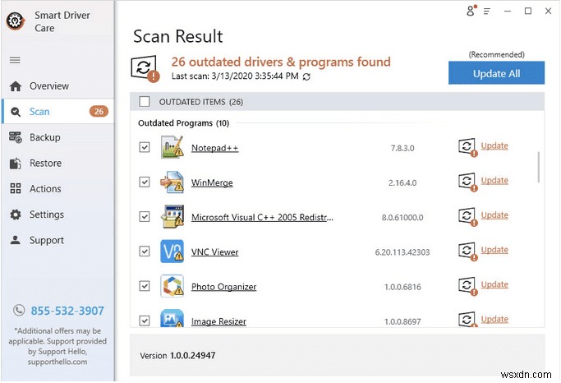Image resolution: width=561 pixels, height=383 pixels.
Task: Click the rescan refresh icon beside last scan time
Action: (x=306, y=76)
